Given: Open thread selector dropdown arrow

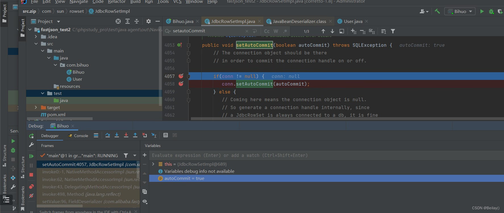Looking at the screenshot, I should coord(135,156).
